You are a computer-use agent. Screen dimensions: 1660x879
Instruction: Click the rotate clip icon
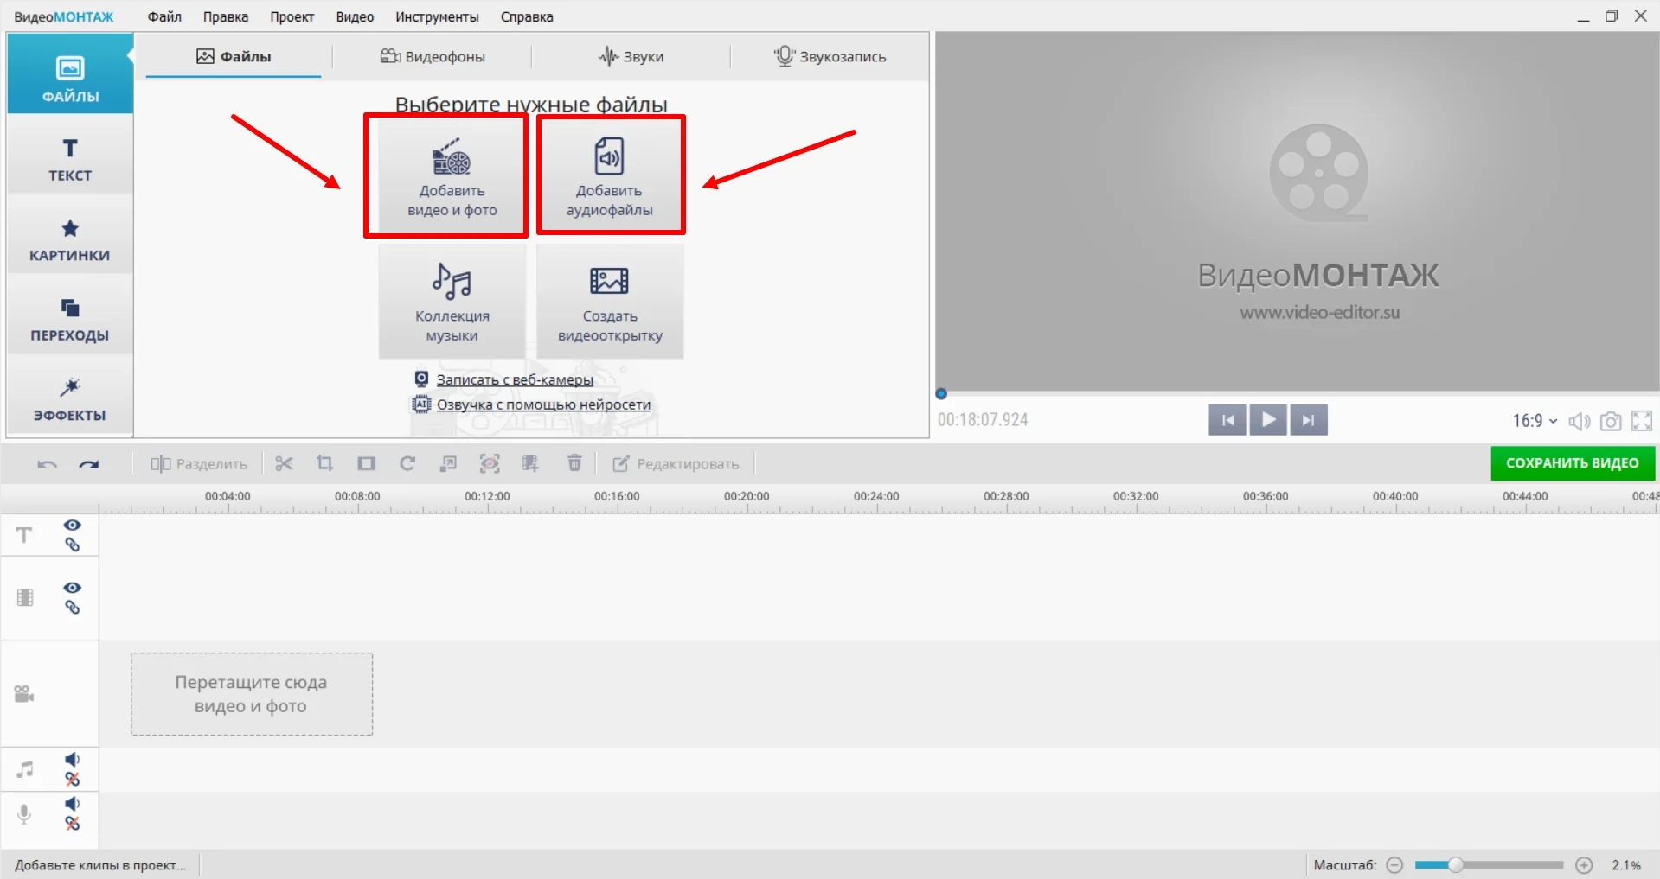click(x=407, y=464)
